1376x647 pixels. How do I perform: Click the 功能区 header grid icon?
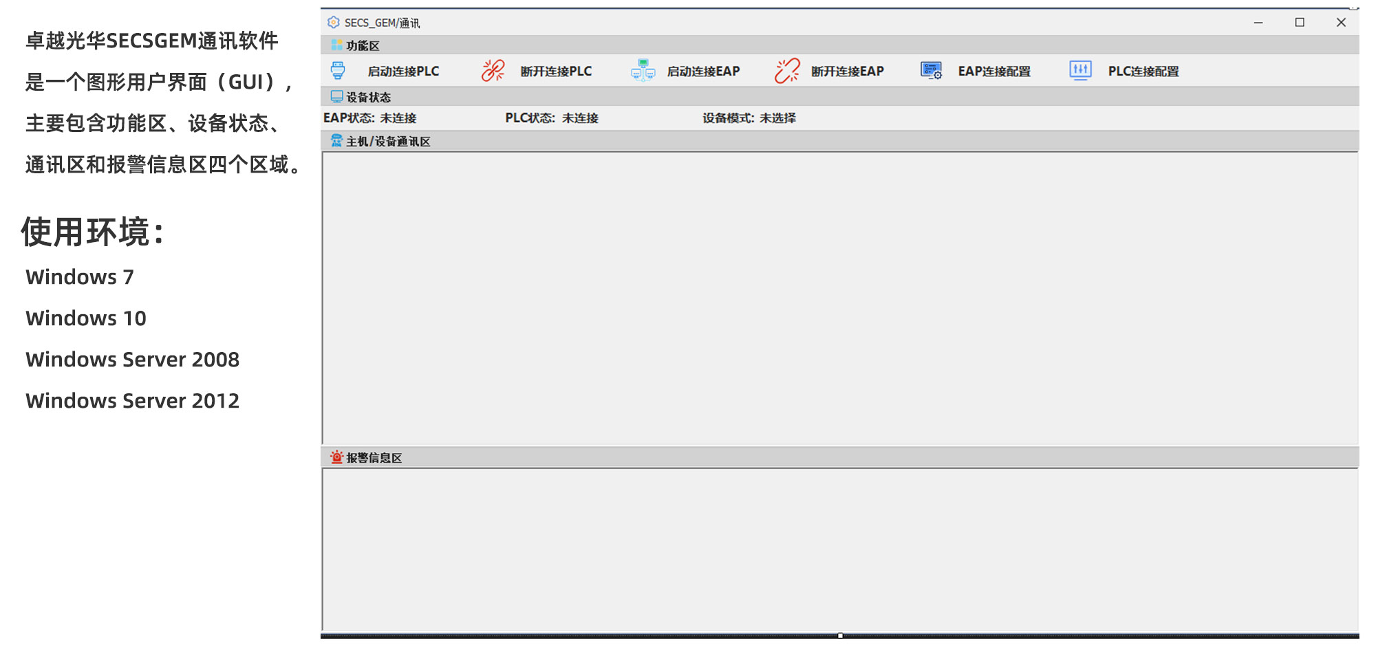[336, 45]
